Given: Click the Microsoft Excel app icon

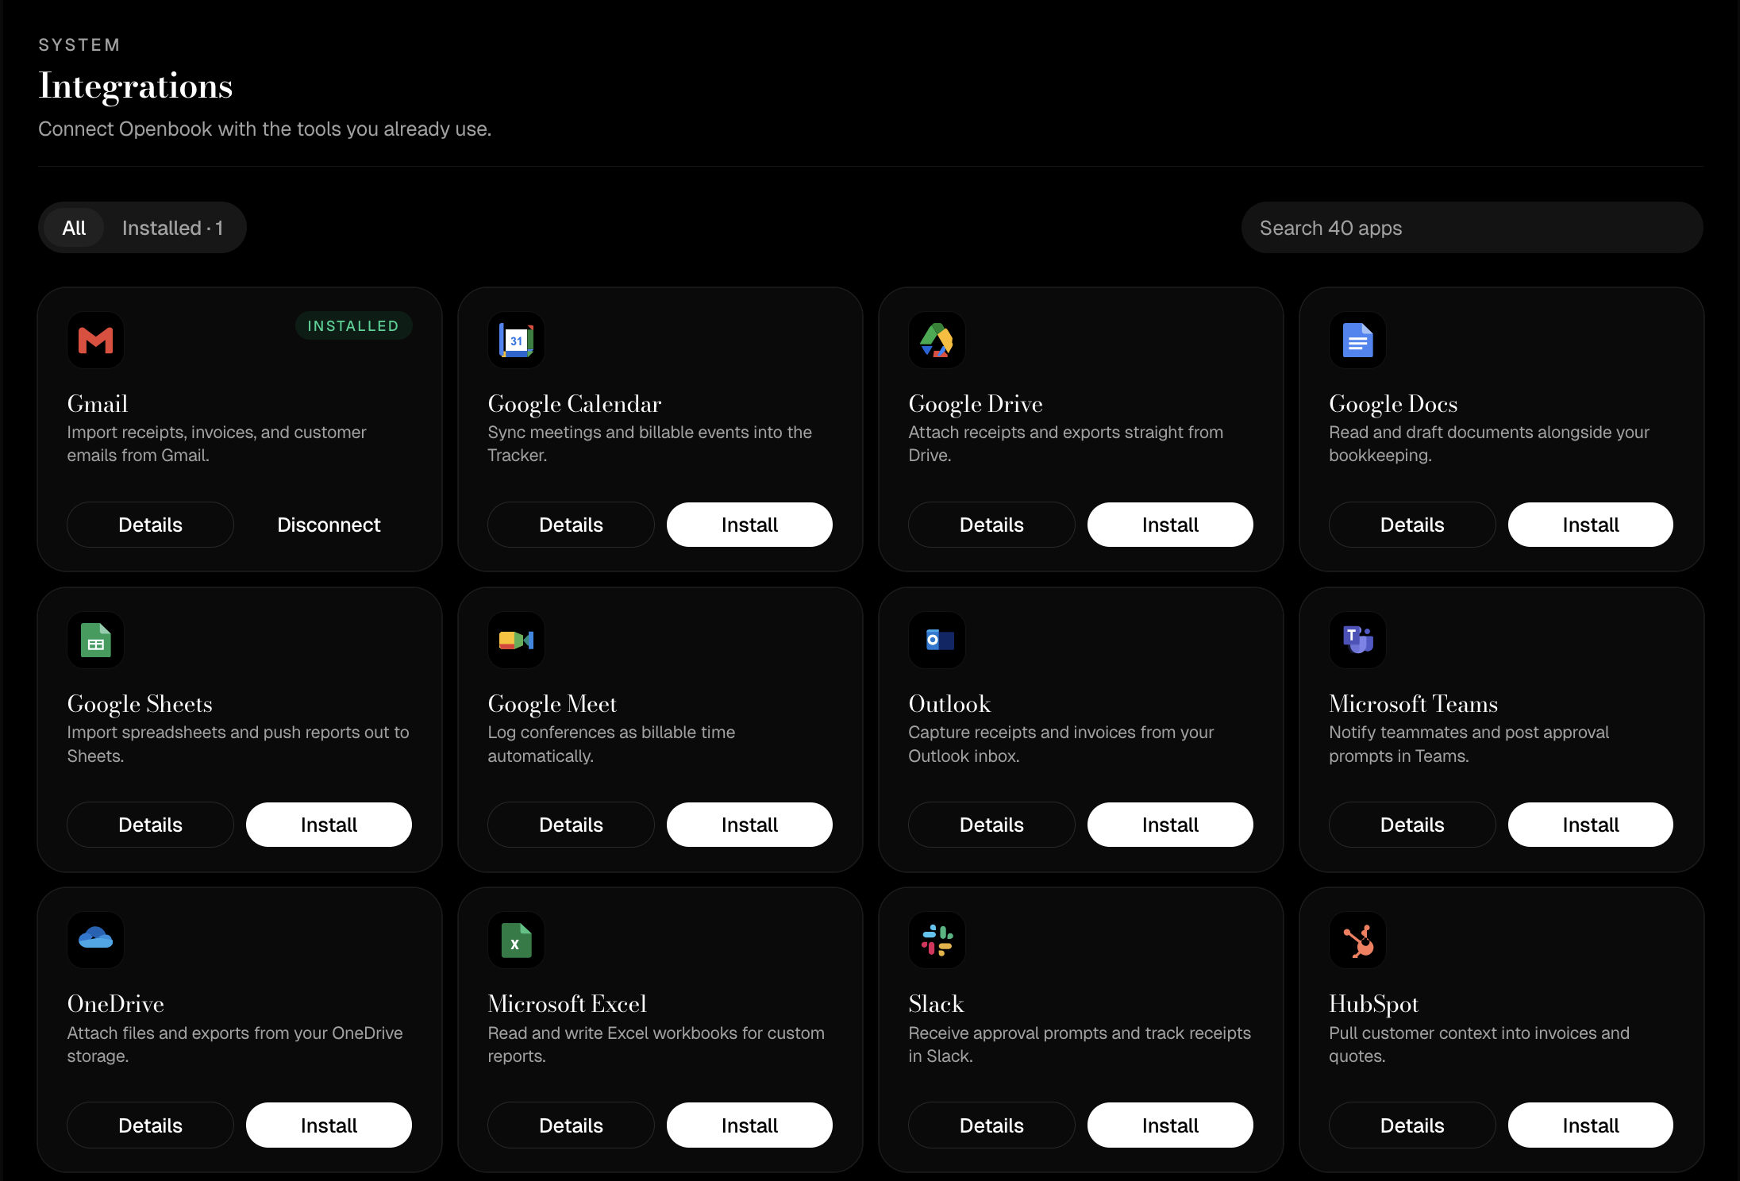Looking at the screenshot, I should coord(516,941).
